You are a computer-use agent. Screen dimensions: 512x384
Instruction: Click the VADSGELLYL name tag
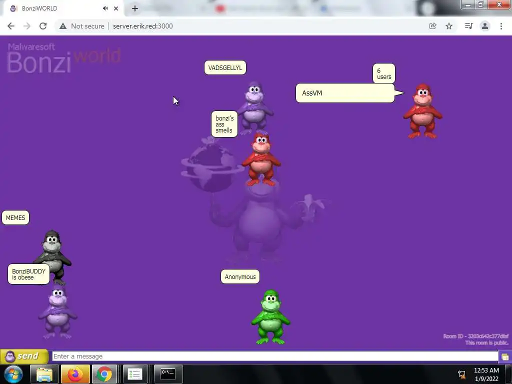(x=225, y=68)
